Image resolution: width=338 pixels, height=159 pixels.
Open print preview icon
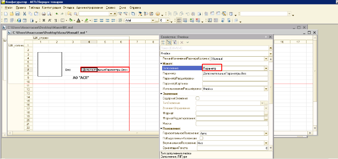(49, 14)
